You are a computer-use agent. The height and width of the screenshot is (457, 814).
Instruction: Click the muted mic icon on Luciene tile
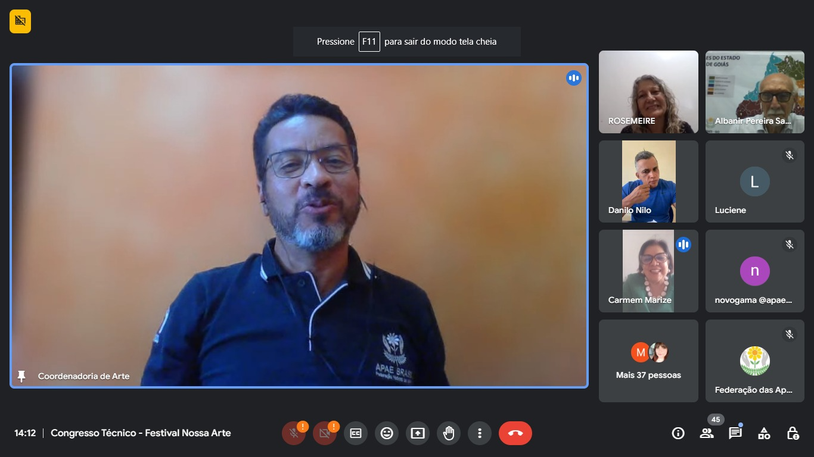[790, 155]
